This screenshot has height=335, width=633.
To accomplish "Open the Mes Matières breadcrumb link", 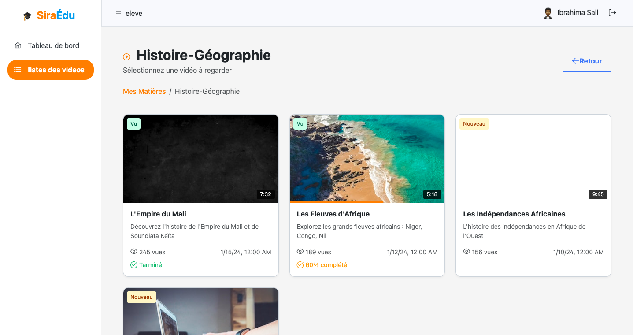I will click(x=144, y=92).
